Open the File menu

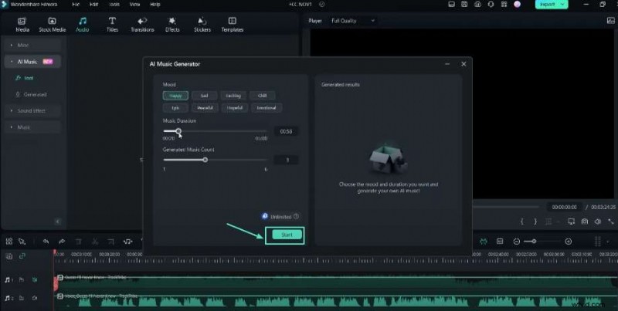[x=76, y=5]
